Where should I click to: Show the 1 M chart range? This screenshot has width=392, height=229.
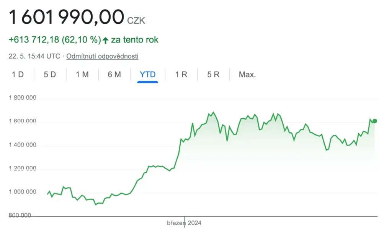point(82,74)
